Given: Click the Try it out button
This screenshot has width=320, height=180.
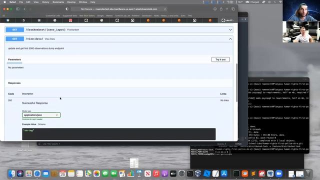Looking at the screenshot, I should pyautogui.click(x=220, y=59).
